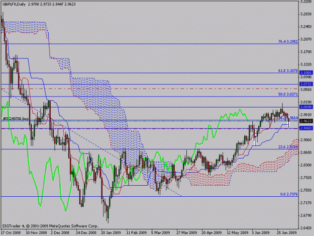Click the '27 Mar 2009' date label
The width and height of the screenshot is (314, 236).
click(186, 232)
